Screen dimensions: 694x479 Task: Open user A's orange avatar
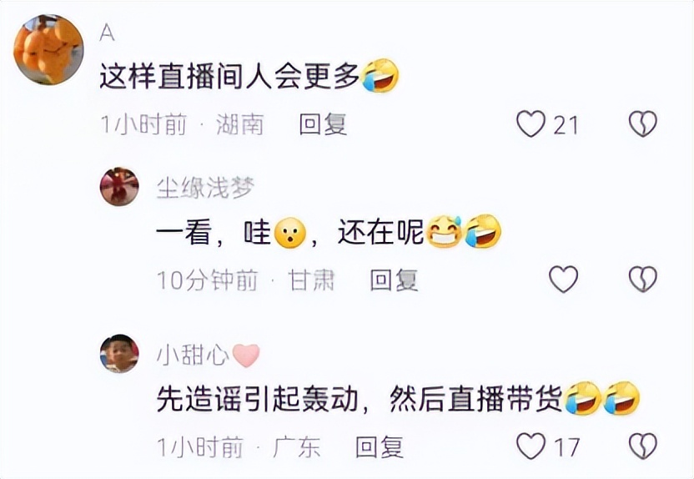[48, 49]
